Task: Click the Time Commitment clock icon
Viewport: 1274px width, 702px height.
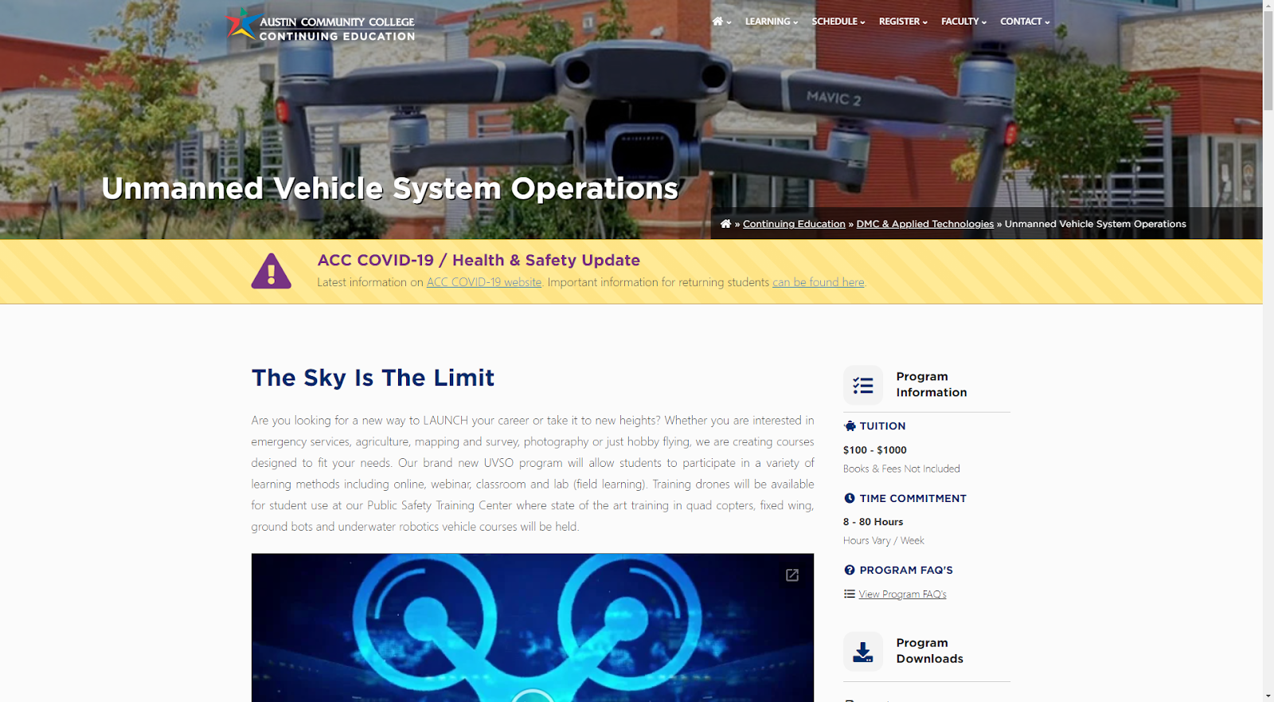Action: [850, 498]
